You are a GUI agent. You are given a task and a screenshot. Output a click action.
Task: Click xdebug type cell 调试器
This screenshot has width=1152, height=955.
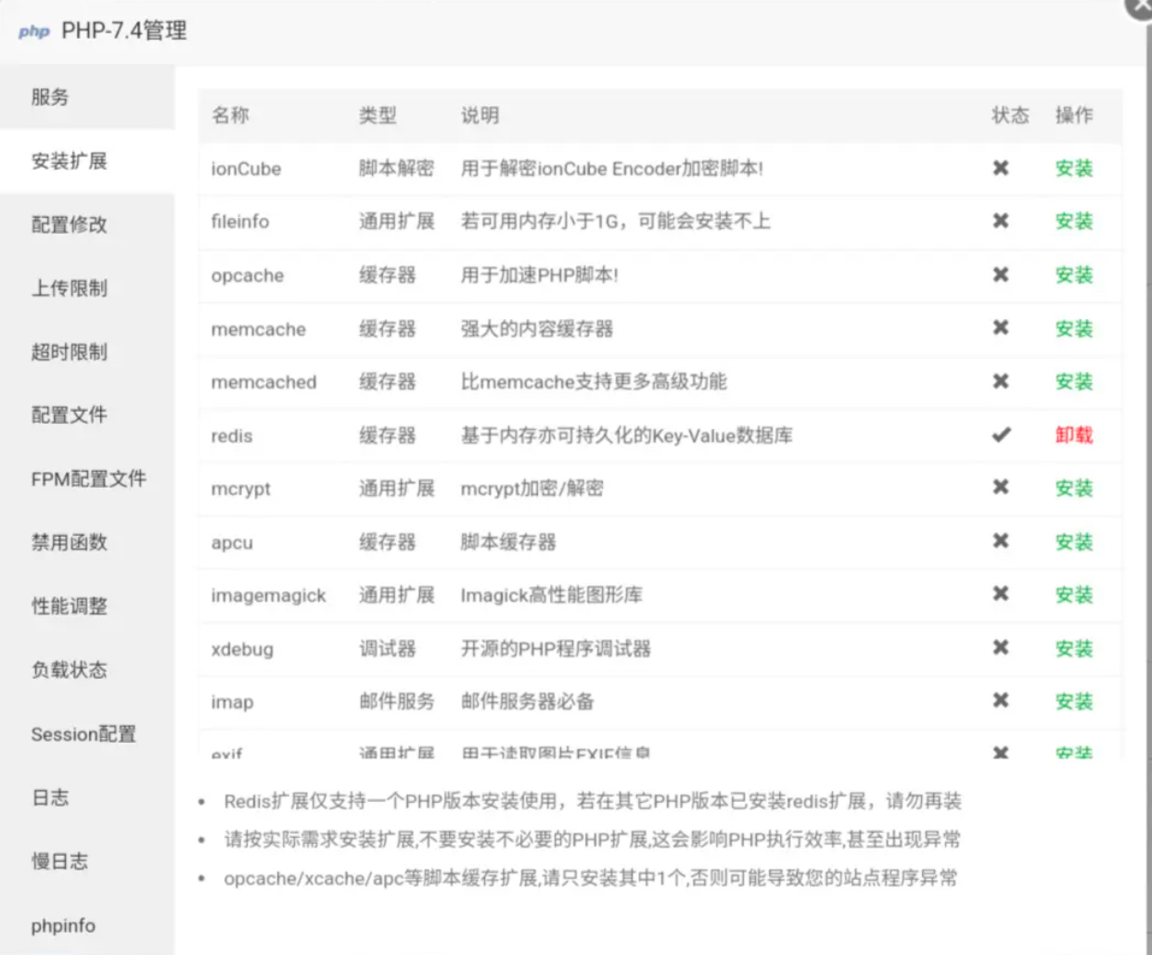[388, 649]
